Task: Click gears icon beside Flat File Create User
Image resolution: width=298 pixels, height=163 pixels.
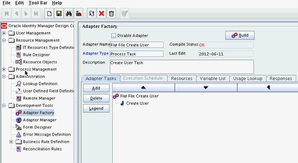Action: [x=116, y=96]
